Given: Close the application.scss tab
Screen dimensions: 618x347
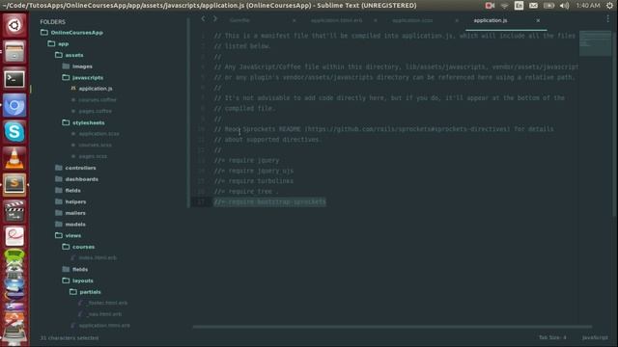Looking at the screenshot, I should coord(457,20).
